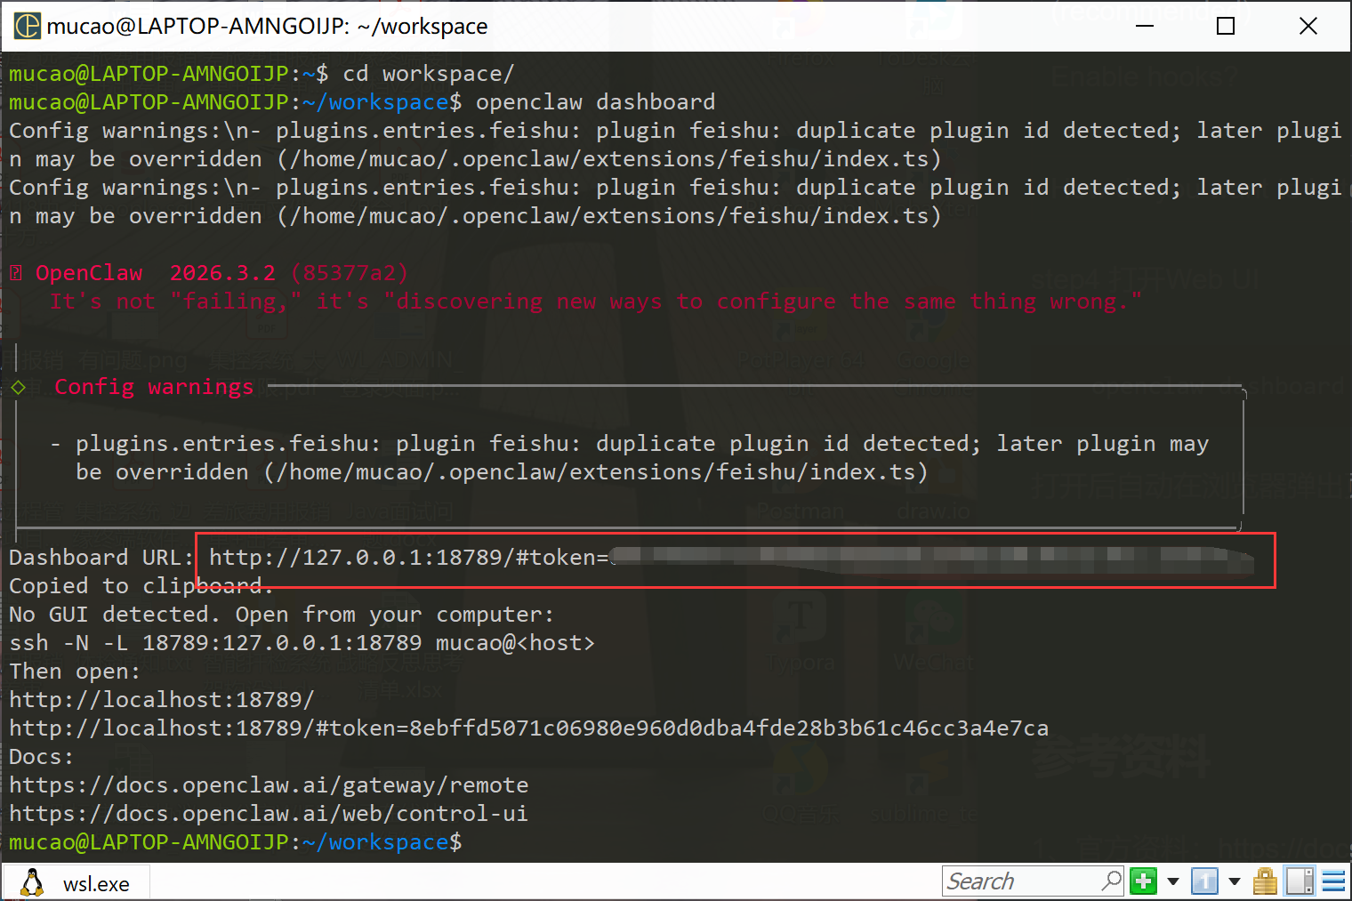The image size is (1352, 901).
Task: Click the "openclaw dashboard" command text
Action: click(596, 102)
